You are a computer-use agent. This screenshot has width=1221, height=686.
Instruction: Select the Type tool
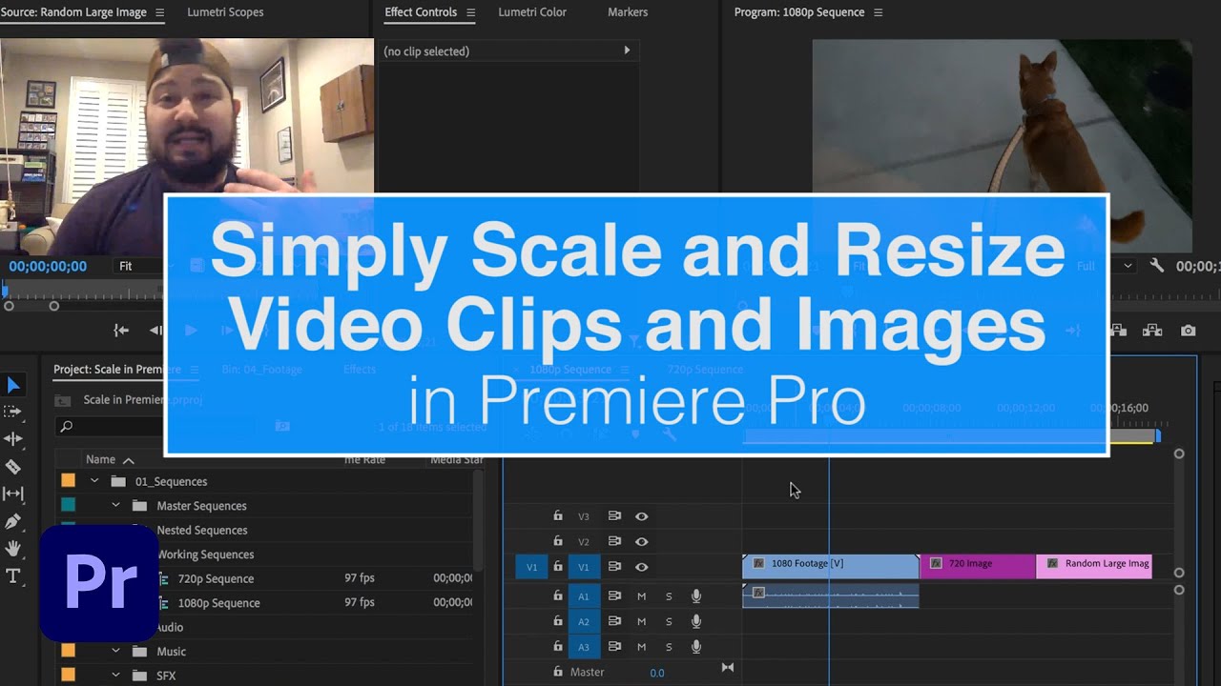tap(12, 575)
